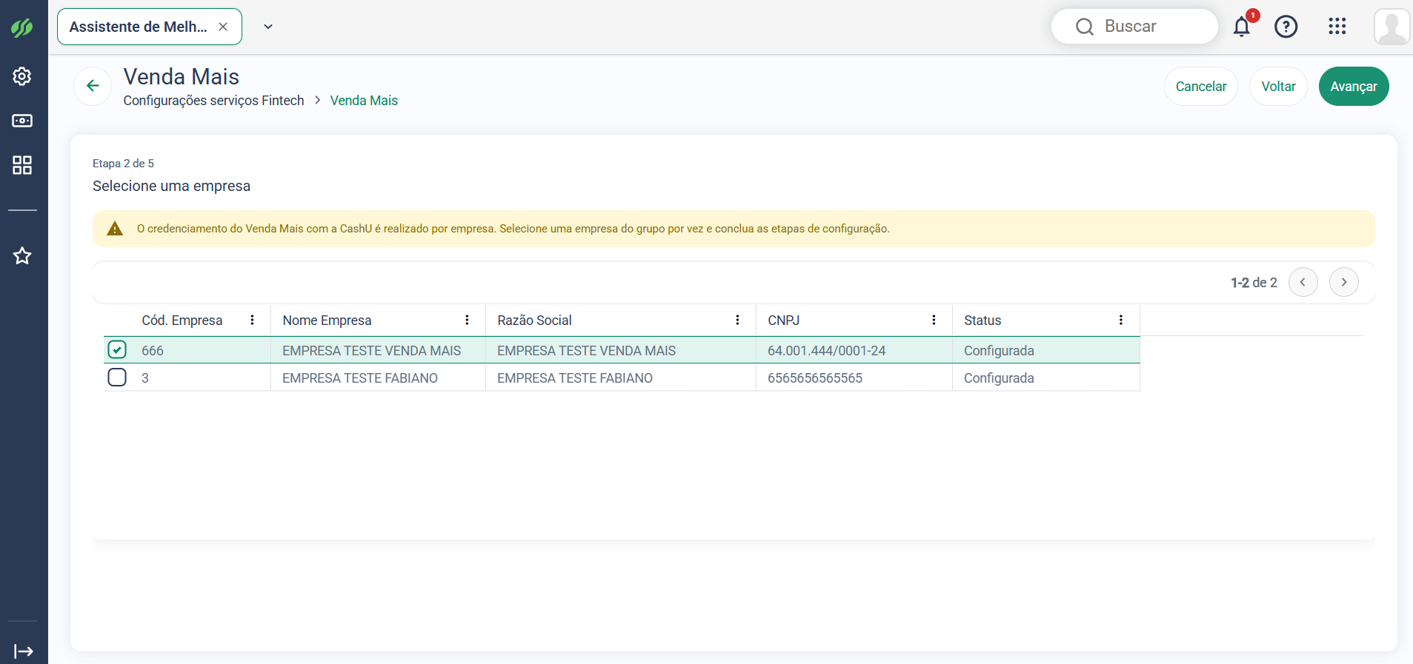Screen dimensions: 1413x664
Task: Check company 3 EMPRESA TESTE FABIANO checkbox
Action: tap(117, 378)
